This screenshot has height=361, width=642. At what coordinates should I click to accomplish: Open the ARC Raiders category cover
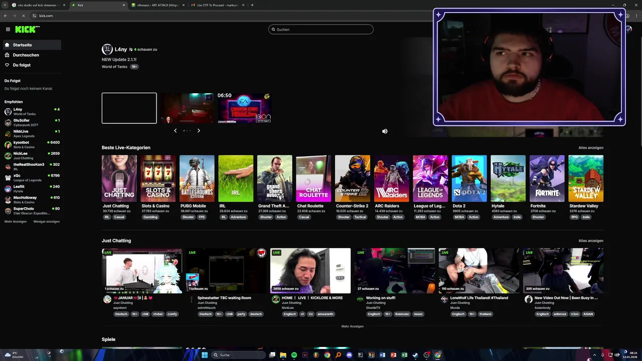pyautogui.click(x=391, y=178)
